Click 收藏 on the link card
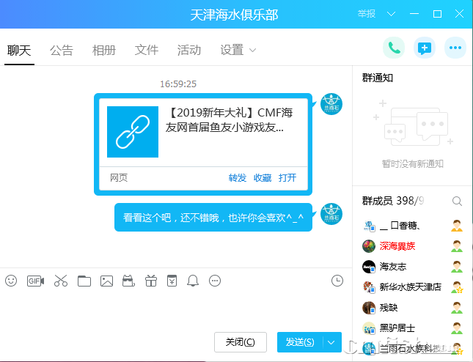 click(x=263, y=178)
